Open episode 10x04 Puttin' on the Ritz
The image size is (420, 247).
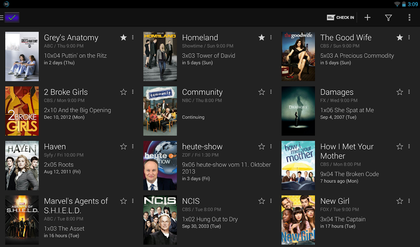coord(75,56)
